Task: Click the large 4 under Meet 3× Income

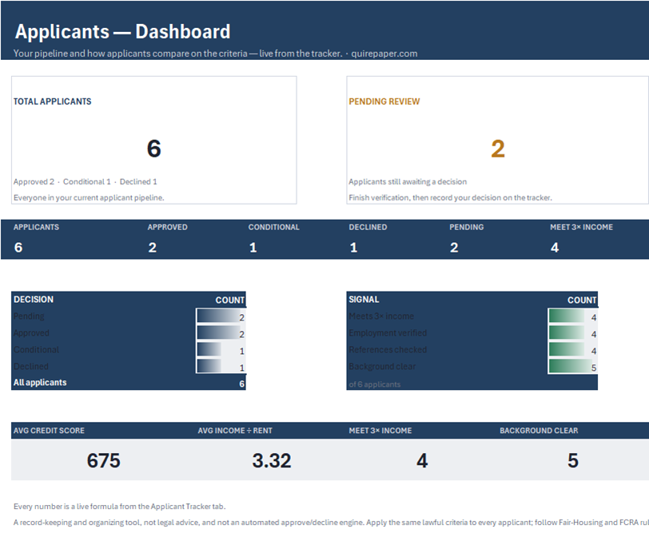Action: pyautogui.click(x=422, y=460)
